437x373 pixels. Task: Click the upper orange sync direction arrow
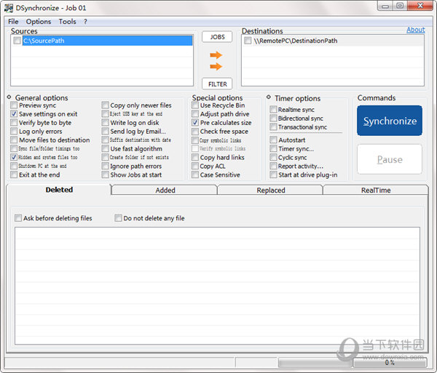point(216,55)
